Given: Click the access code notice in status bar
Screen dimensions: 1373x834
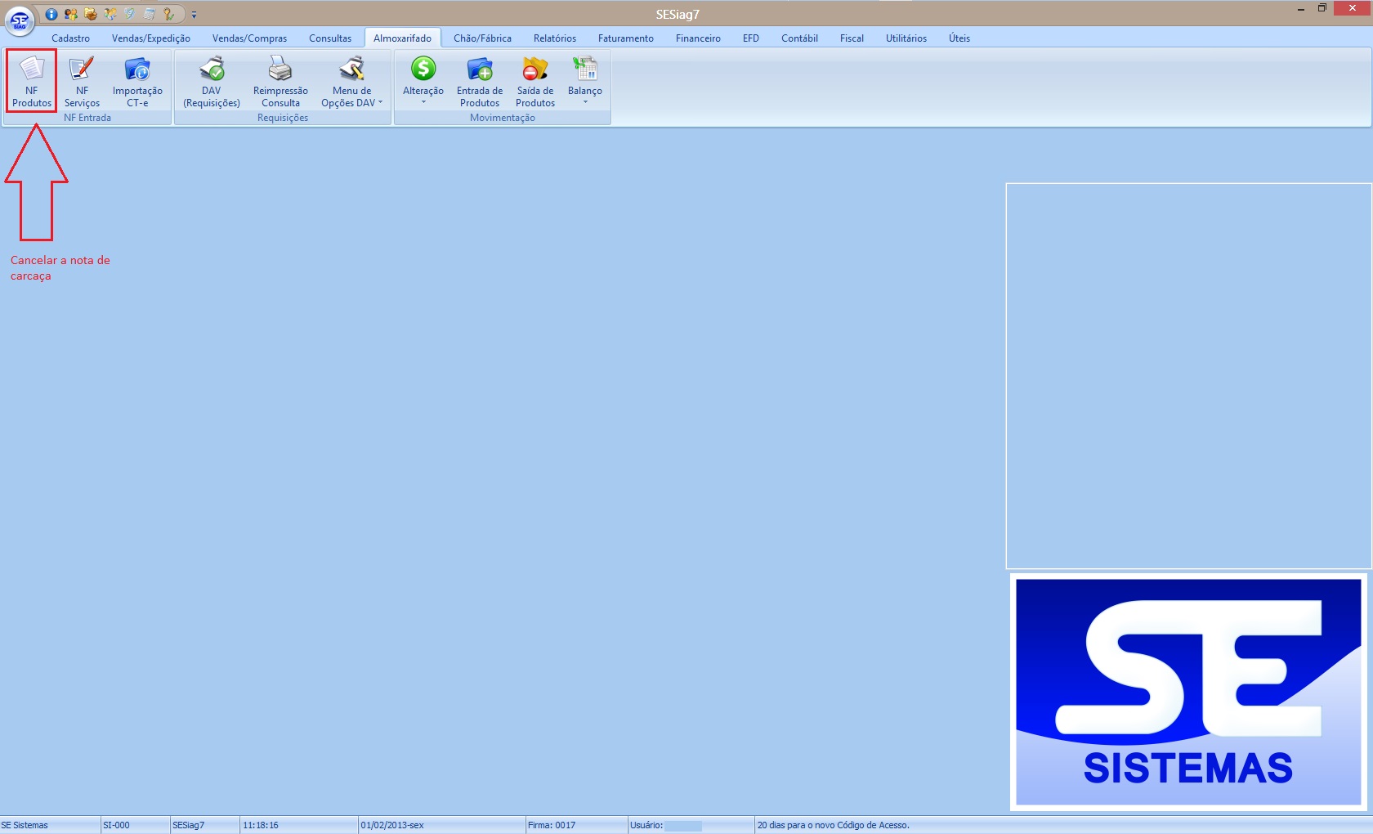Looking at the screenshot, I should pos(833,825).
